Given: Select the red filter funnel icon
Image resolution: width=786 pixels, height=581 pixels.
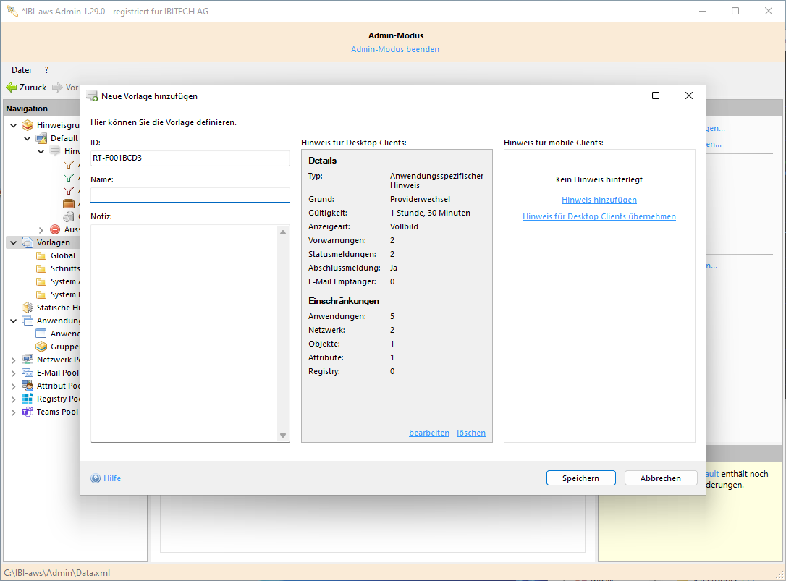Looking at the screenshot, I should click(69, 190).
